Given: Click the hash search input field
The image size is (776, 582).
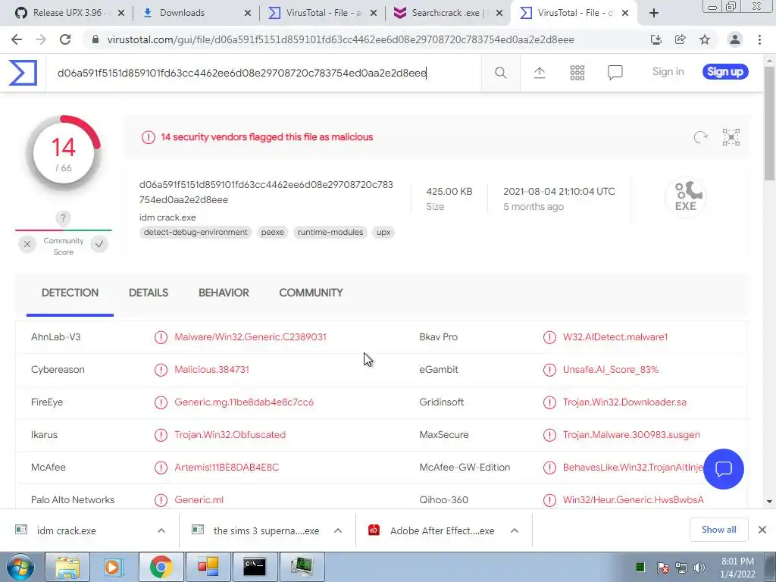Looking at the screenshot, I should point(263,74).
